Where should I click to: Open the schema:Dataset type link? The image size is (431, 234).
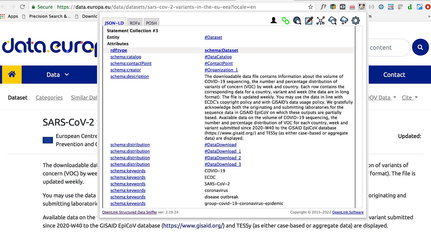221,50
